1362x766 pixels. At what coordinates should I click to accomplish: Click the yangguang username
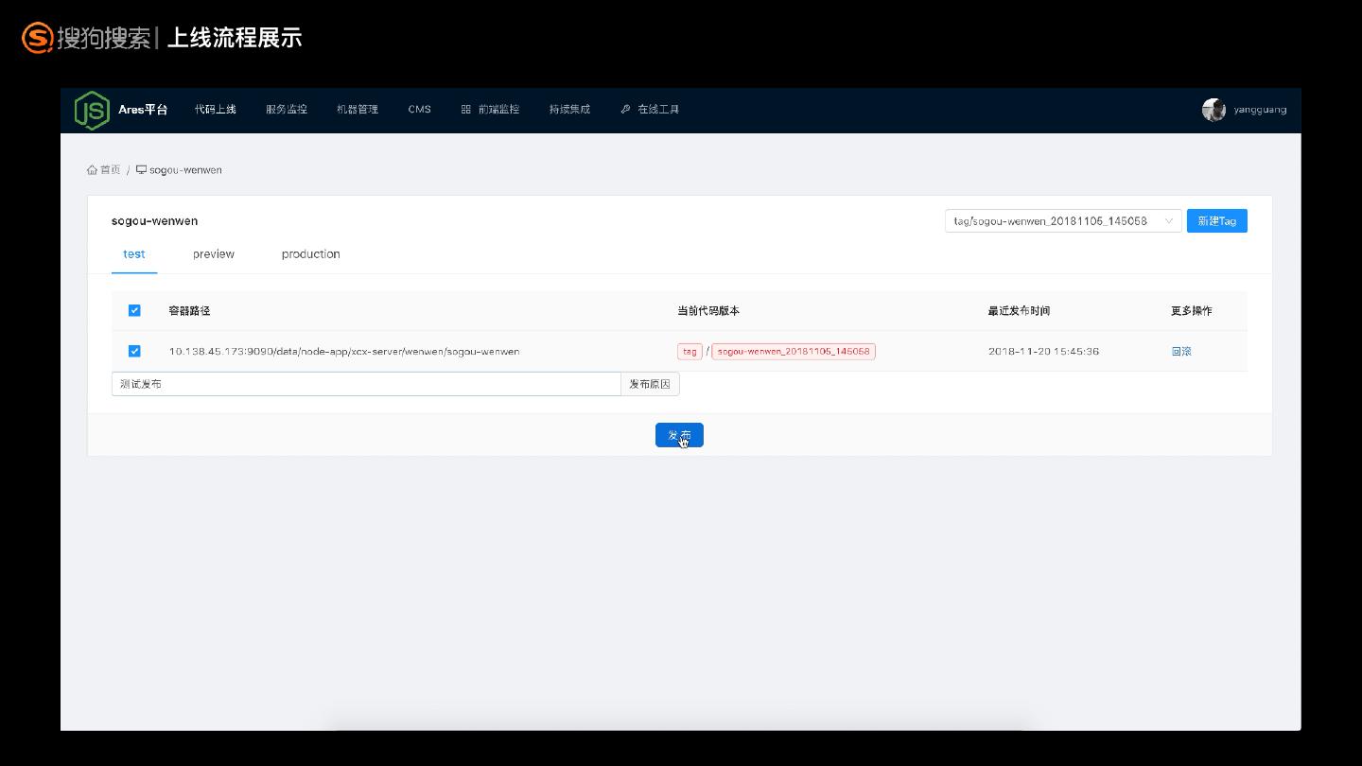tap(1260, 110)
